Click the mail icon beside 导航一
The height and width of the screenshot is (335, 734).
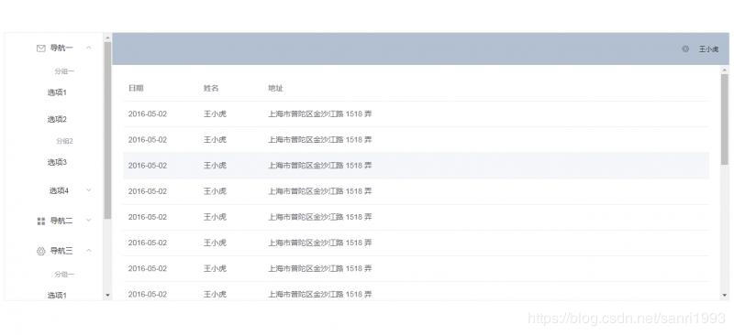click(x=40, y=49)
